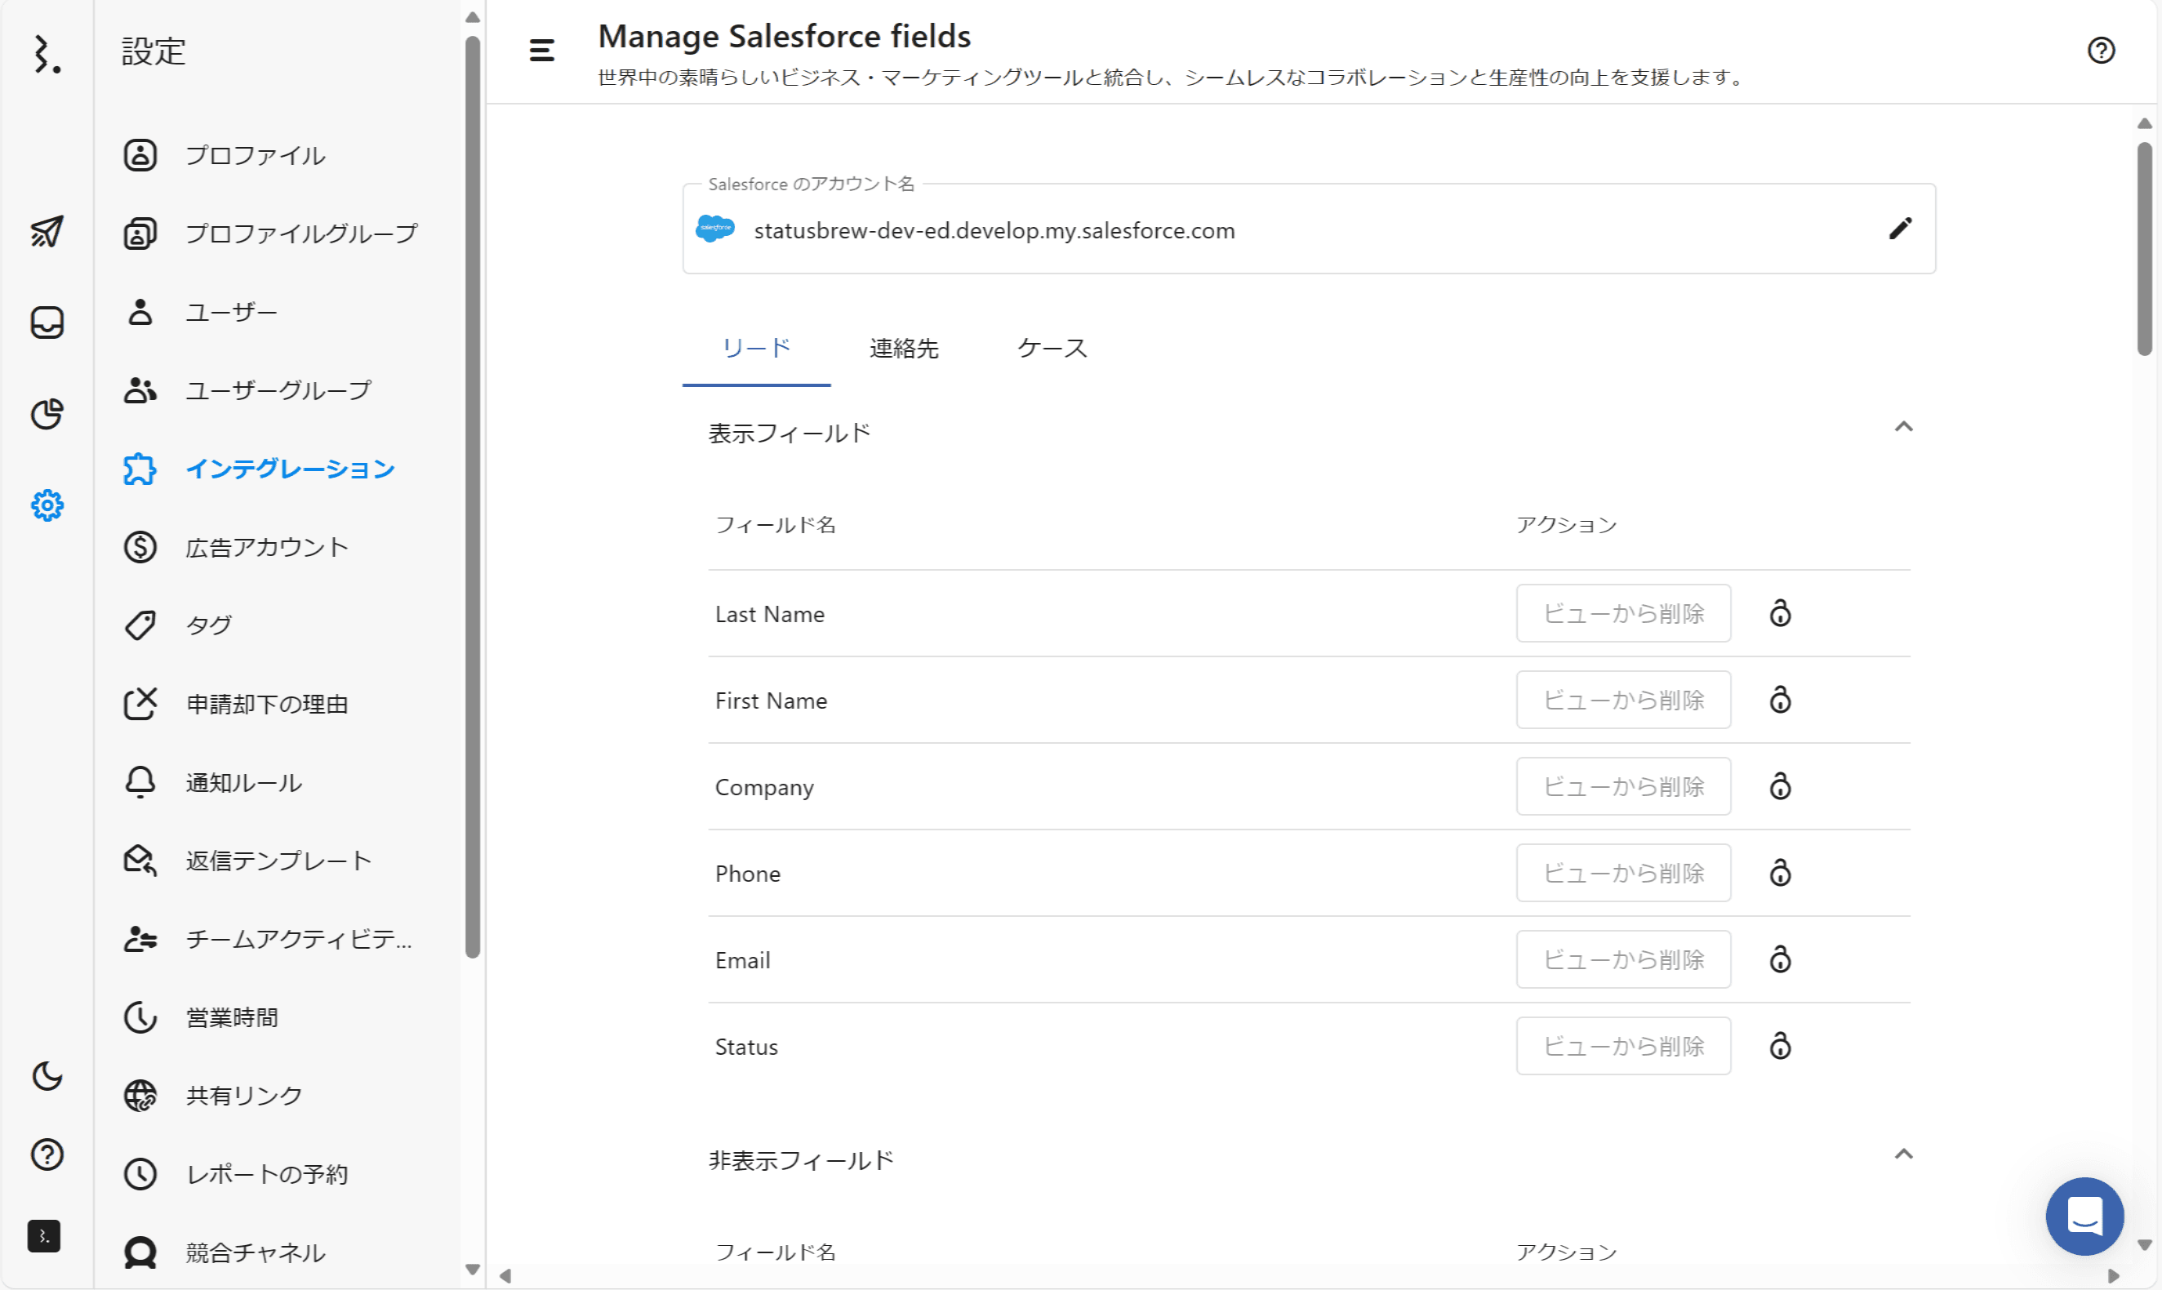Screen dimensions: 2162x1290
Task: Open 広告アカウント settings item
Action: coord(266,548)
